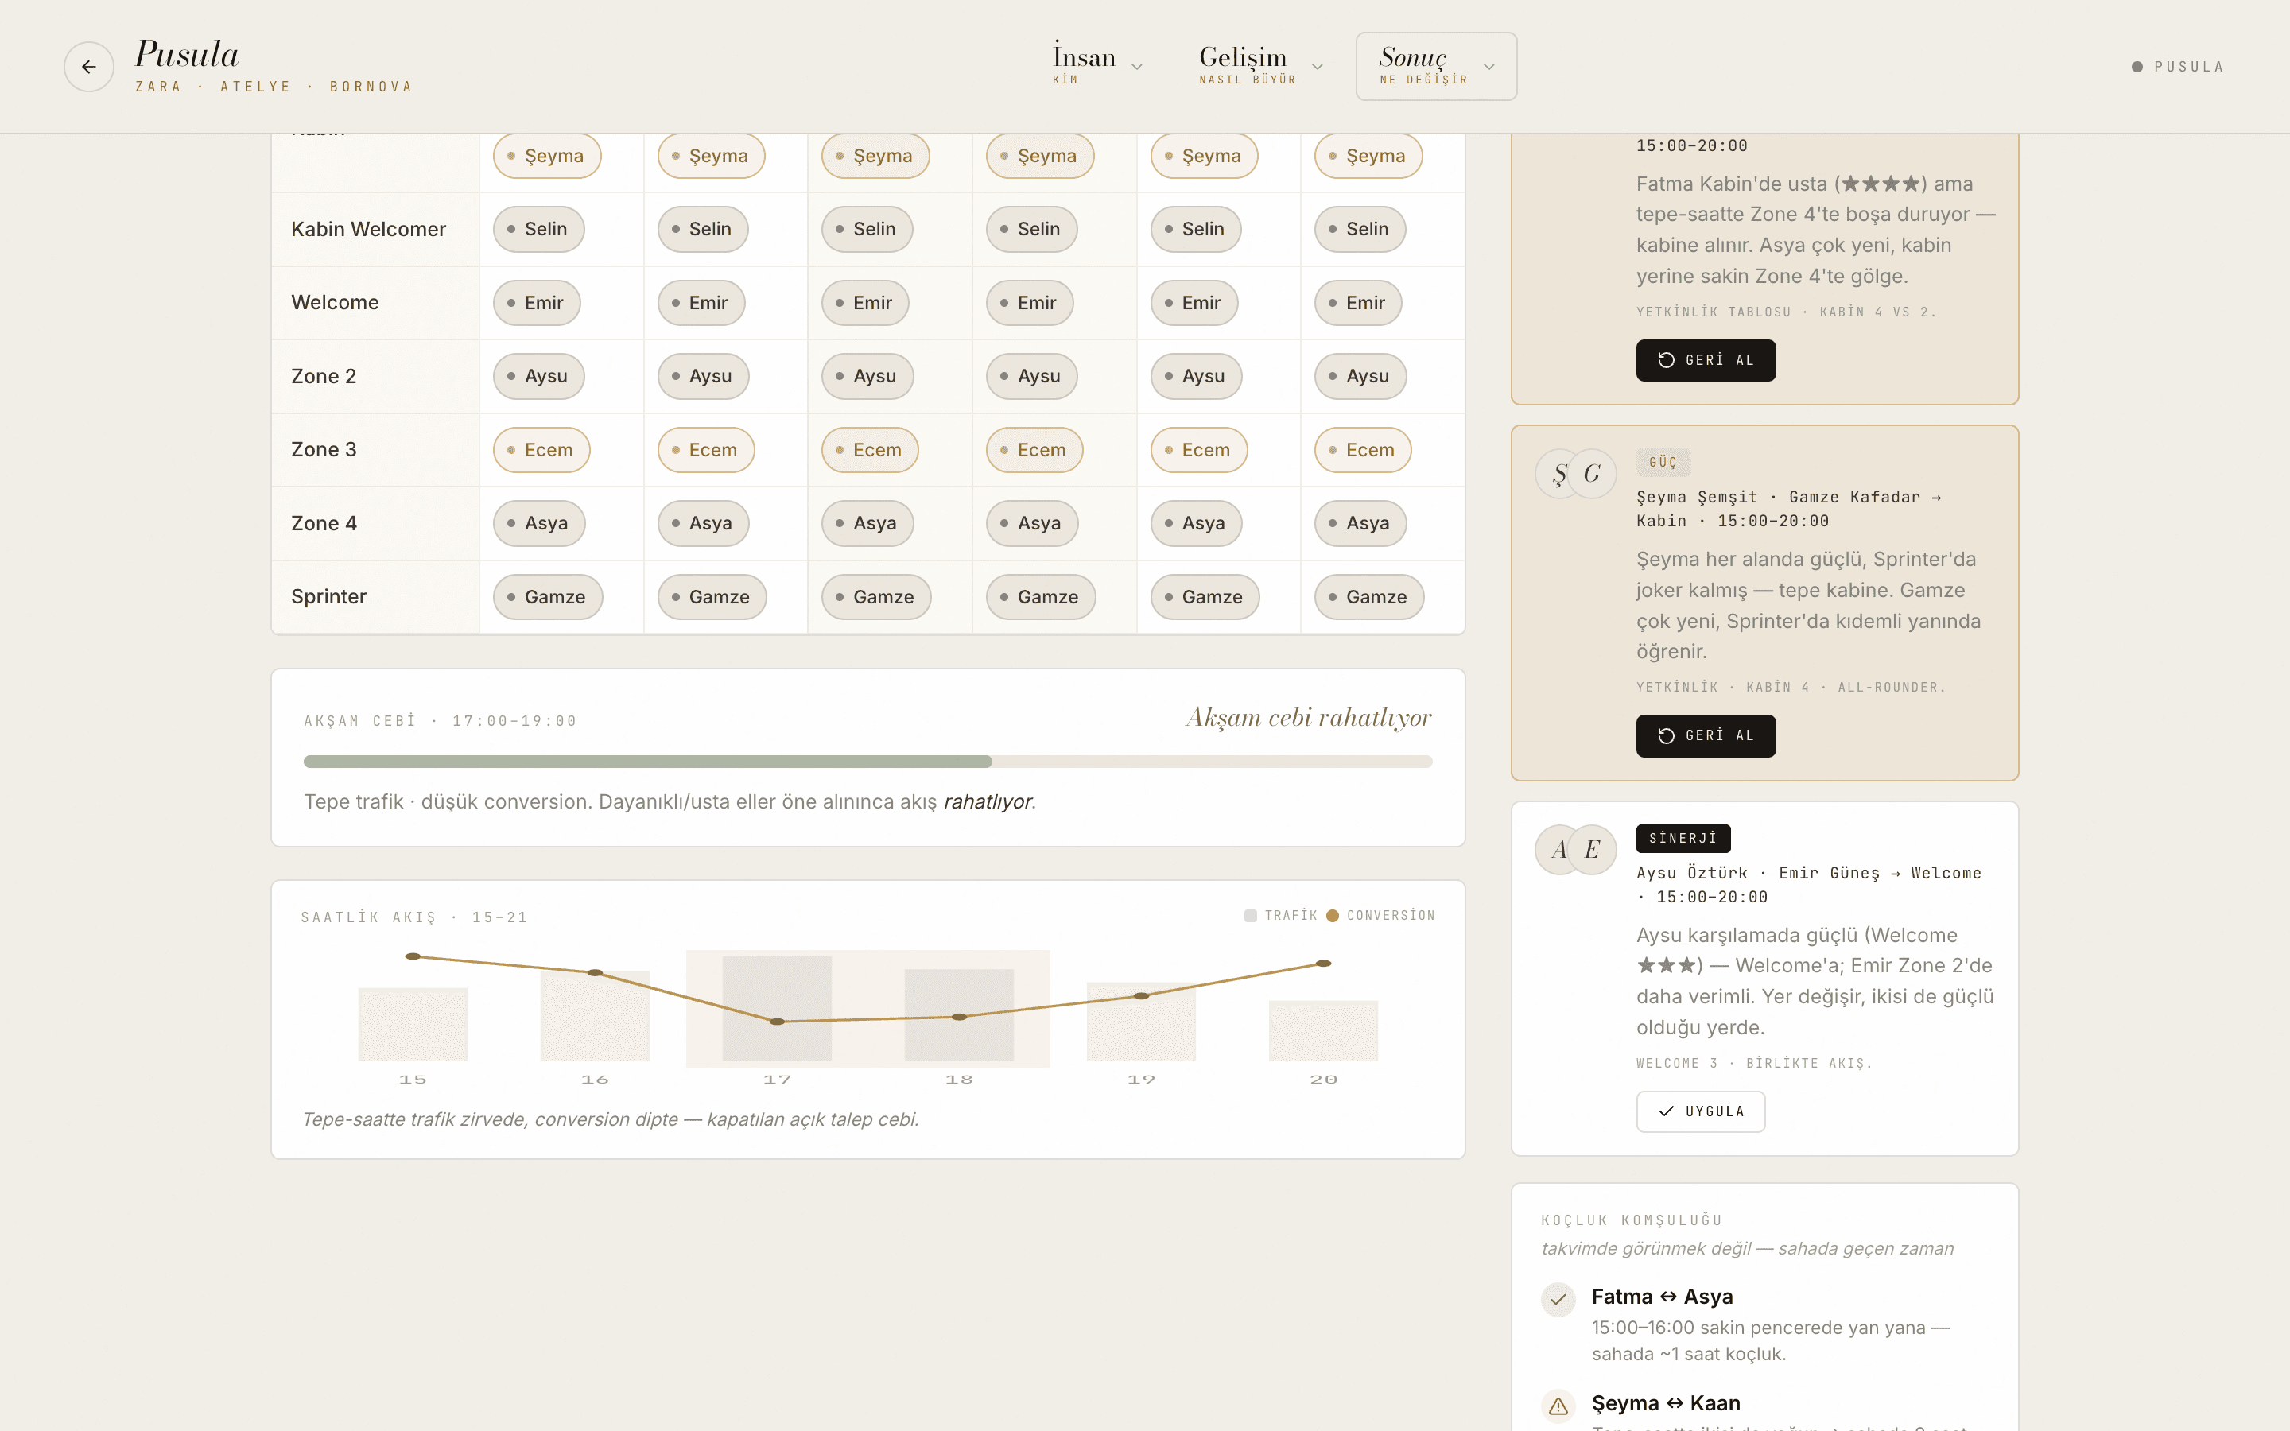Click the 'Şeyma ↔ Kaan' coaching pair

1666,1402
